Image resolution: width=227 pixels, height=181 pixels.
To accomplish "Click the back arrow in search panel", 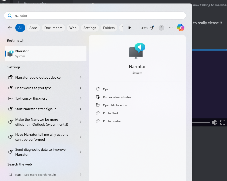I will click(10, 28).
